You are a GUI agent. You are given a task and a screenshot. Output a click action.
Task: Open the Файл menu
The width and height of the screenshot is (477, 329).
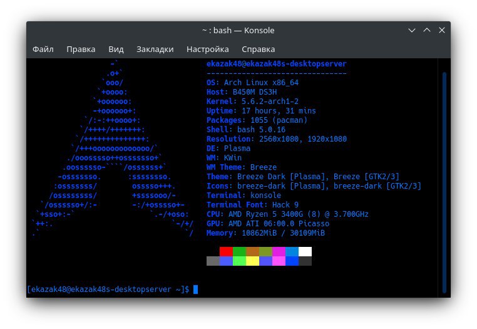[x=43, y=49]
